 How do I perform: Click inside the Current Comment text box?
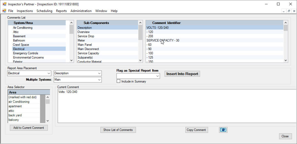pos(174,107)
